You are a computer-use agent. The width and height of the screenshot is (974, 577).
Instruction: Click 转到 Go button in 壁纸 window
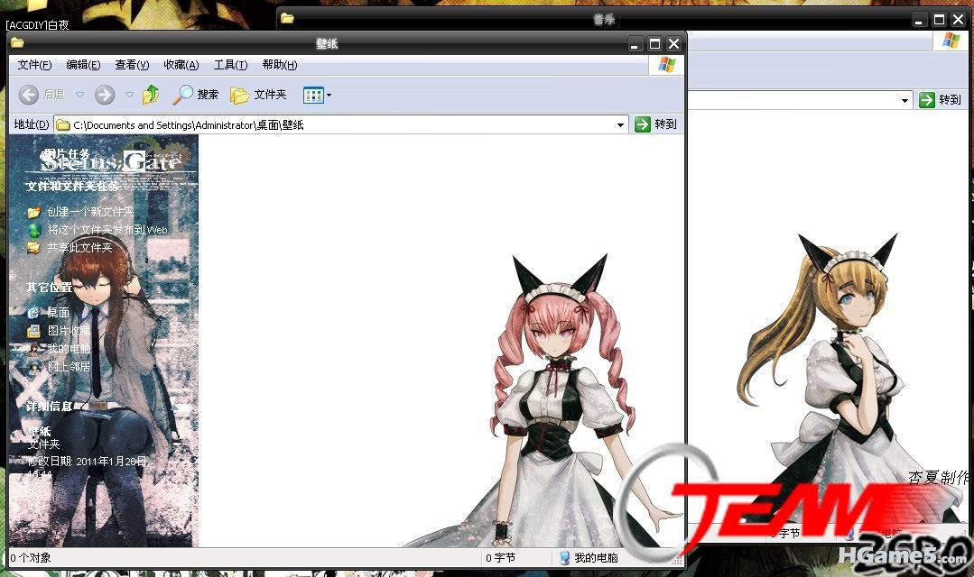(x=656, y=124)
